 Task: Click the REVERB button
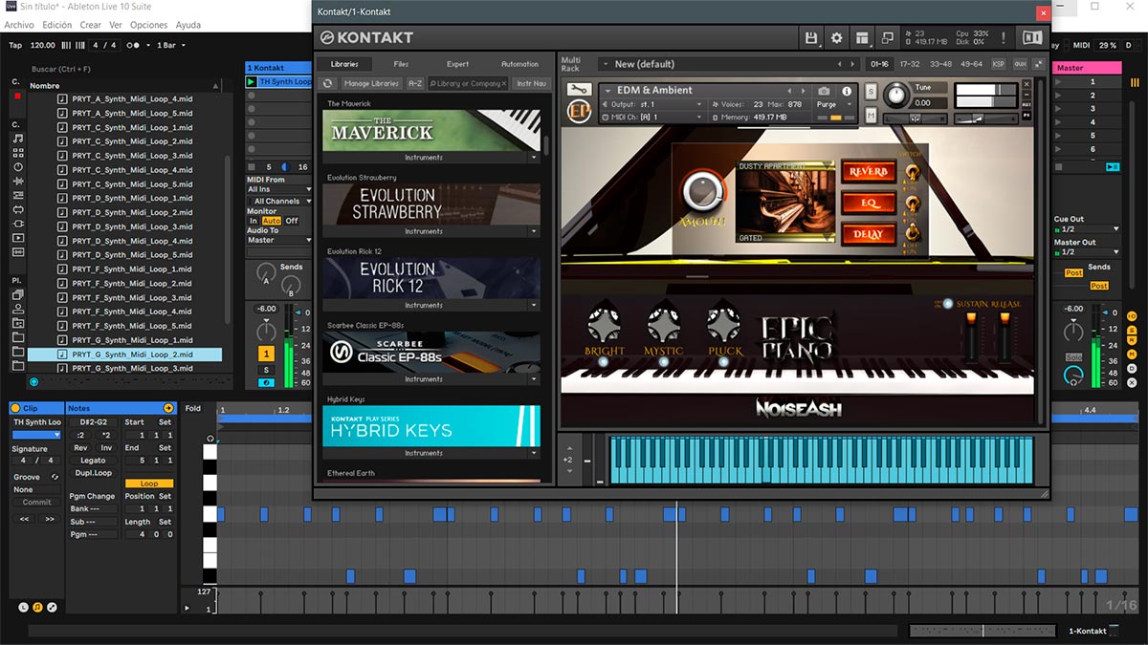(x=869, y=172)
